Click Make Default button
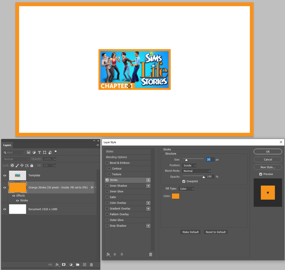Viewport: 285px width, 270px height. pyautogui.click(x=191, y=232)
